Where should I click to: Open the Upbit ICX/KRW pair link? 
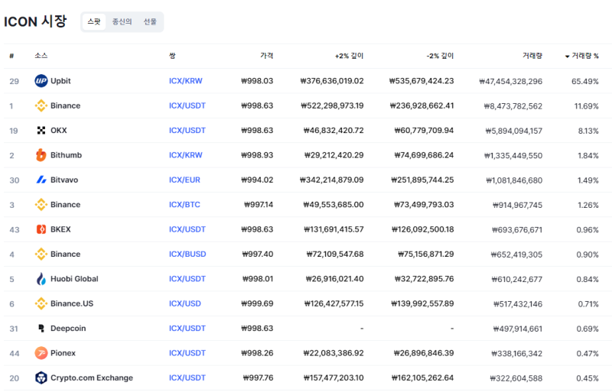(186, 81)
